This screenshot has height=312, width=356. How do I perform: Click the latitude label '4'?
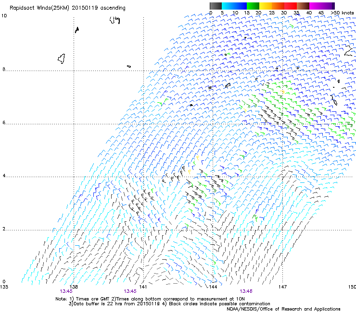click(x=4, y=176)
